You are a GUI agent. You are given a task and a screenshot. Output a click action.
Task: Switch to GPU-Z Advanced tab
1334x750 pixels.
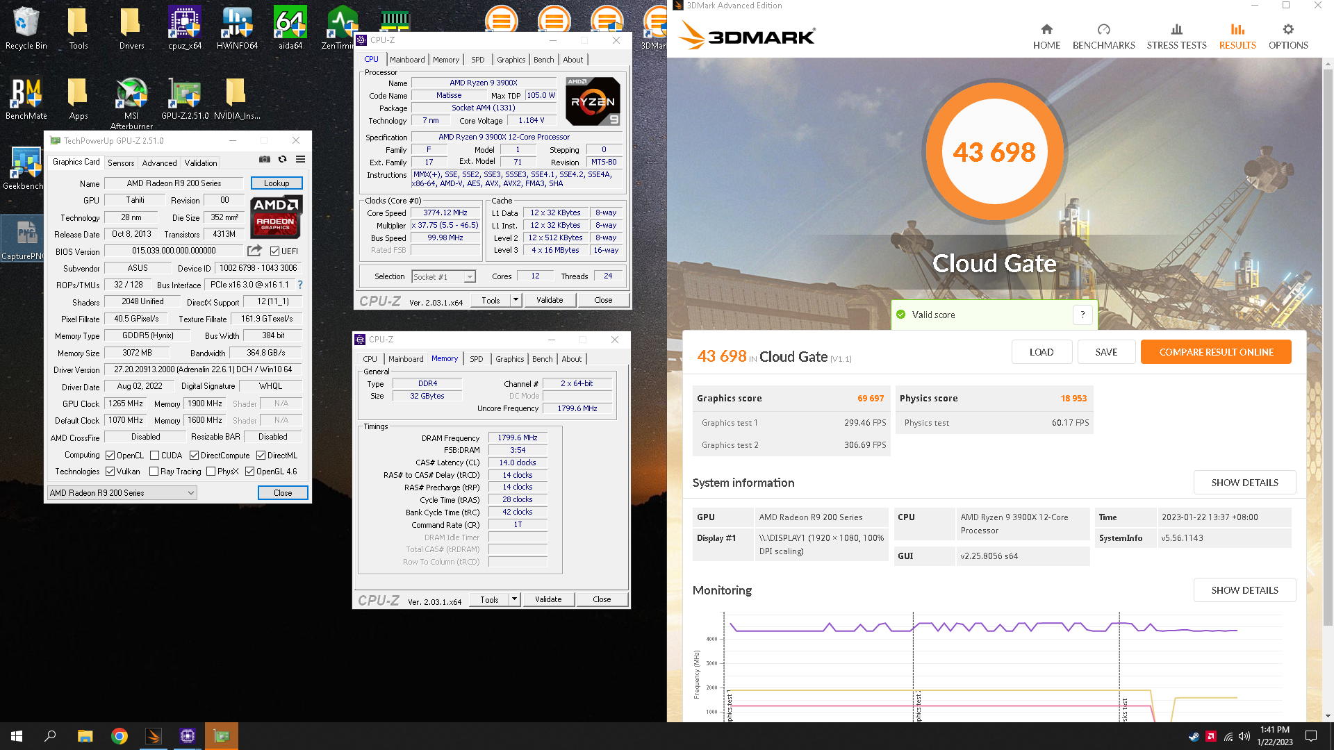click(159, 163)
